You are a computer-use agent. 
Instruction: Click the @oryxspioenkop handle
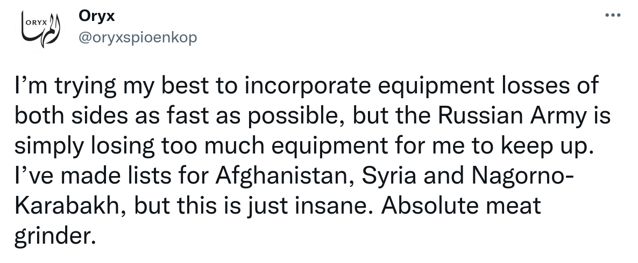coord(138,38)
